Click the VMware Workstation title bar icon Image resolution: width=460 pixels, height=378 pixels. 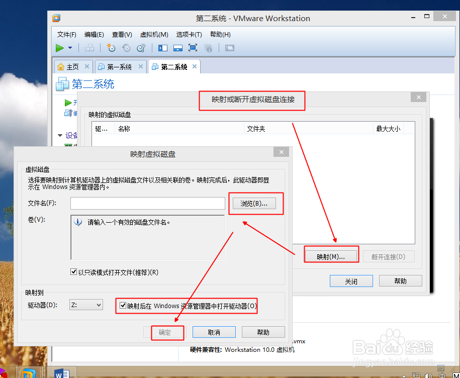[56, 18]
